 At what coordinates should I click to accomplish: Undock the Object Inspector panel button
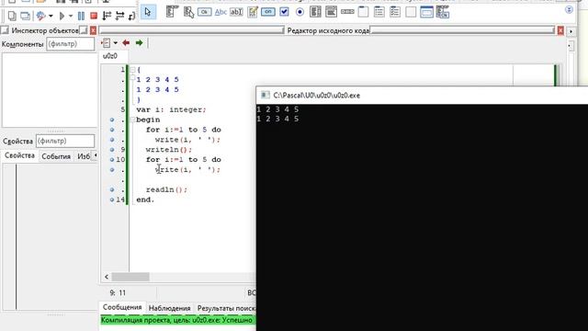pyautogui.click(x=84, y=30)
